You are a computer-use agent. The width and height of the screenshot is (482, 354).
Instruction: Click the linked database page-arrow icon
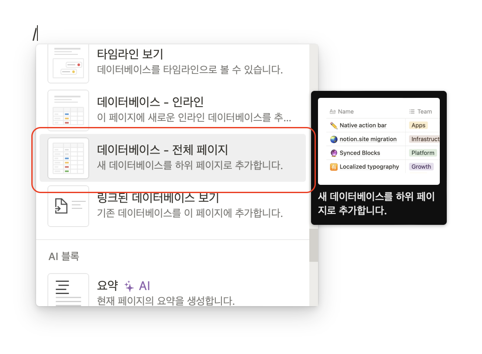point(68,206)
